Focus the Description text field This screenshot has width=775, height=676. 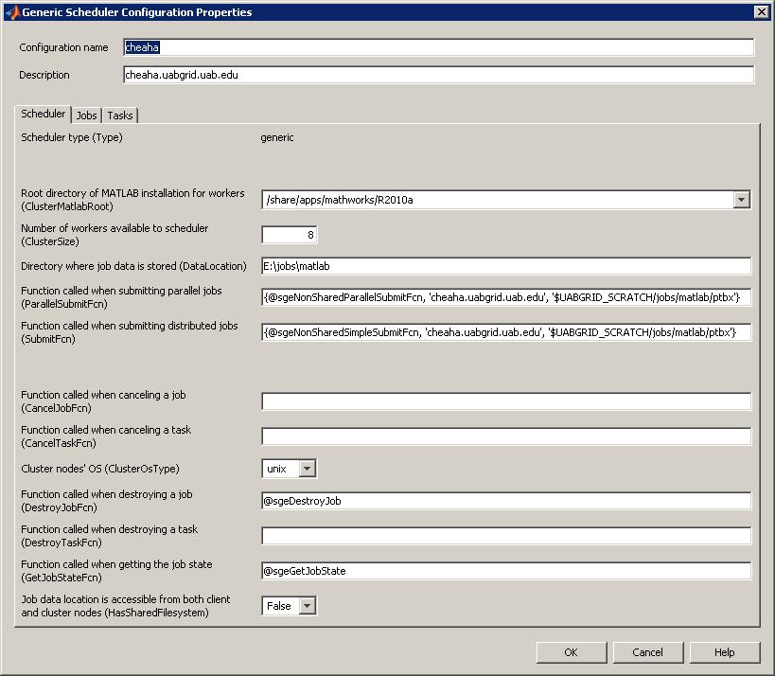(438, 75)
